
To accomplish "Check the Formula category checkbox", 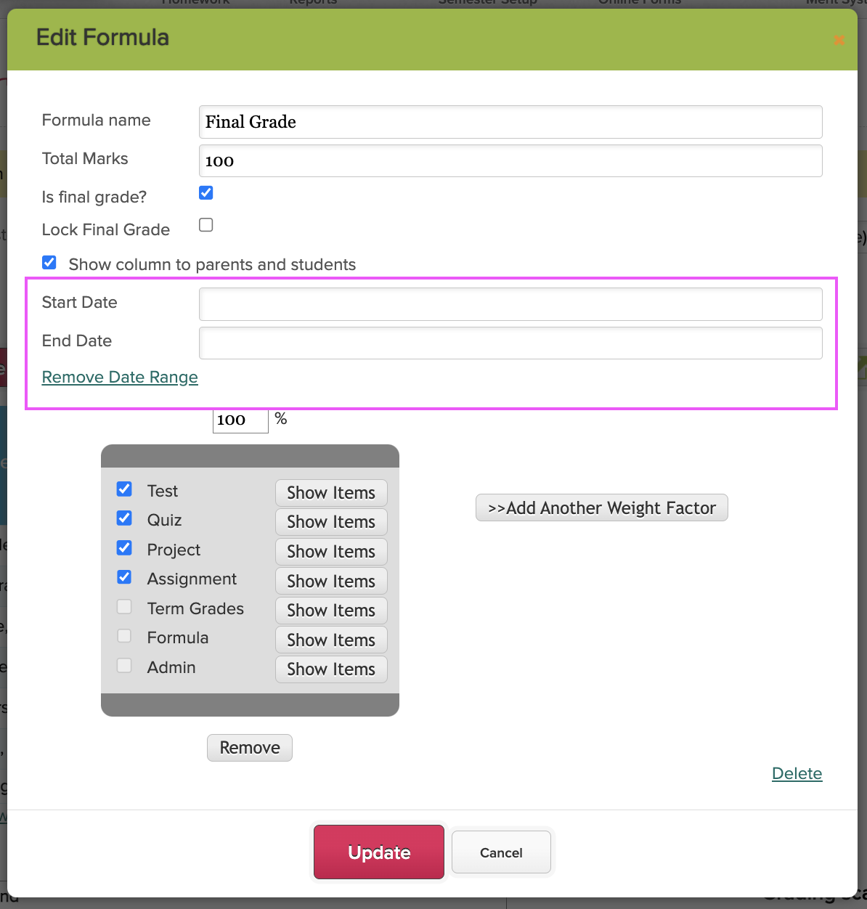I will [124, 636].
